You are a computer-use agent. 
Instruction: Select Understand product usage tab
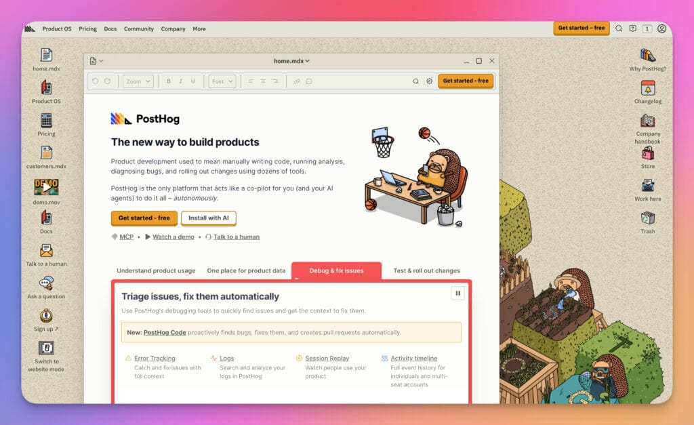(x=156, y=270)
